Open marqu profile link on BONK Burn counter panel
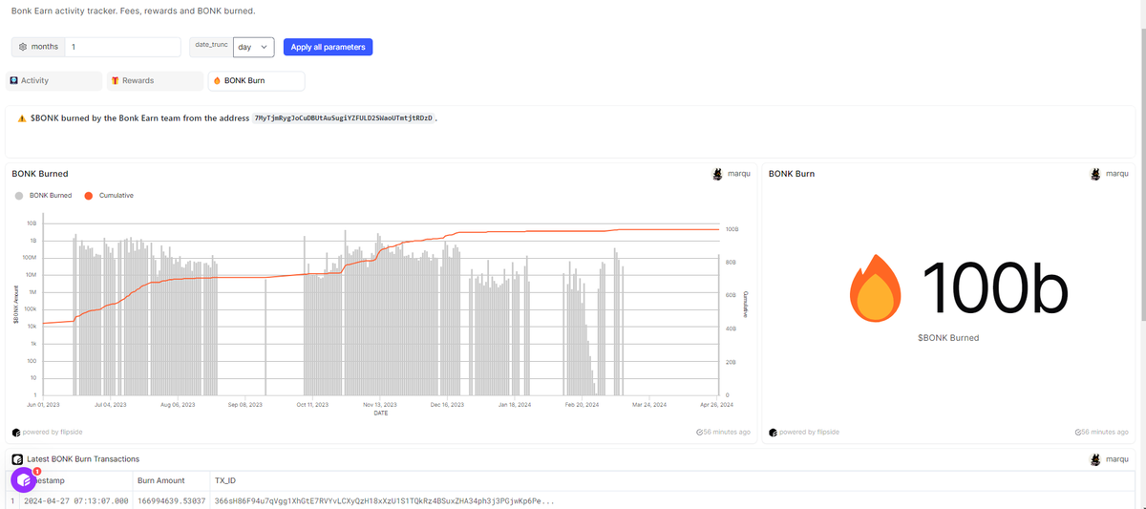The width and height of the screenshot is (1146, 509). [x=1116, y=174]
